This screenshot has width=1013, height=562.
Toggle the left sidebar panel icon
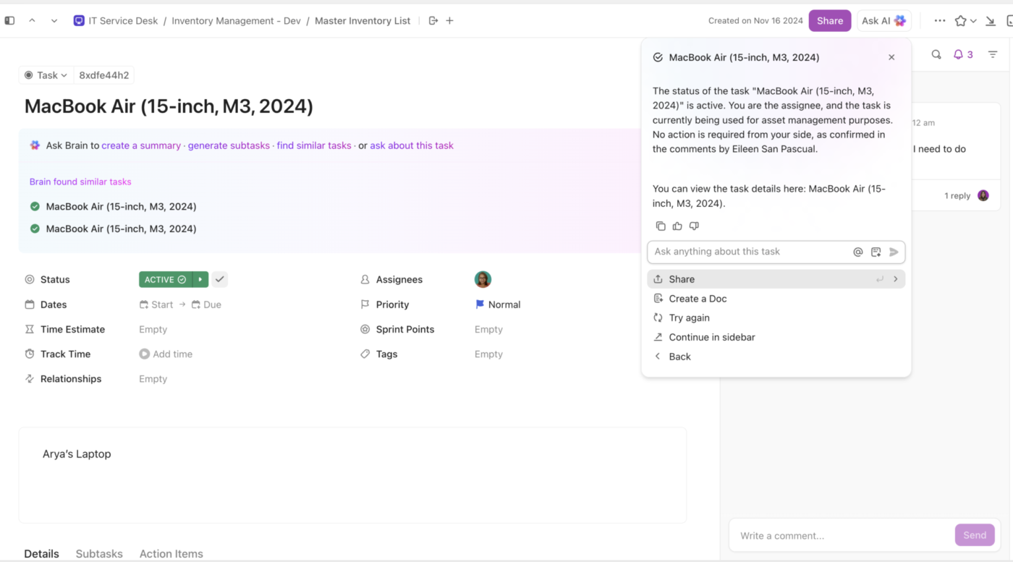[9, 21]
